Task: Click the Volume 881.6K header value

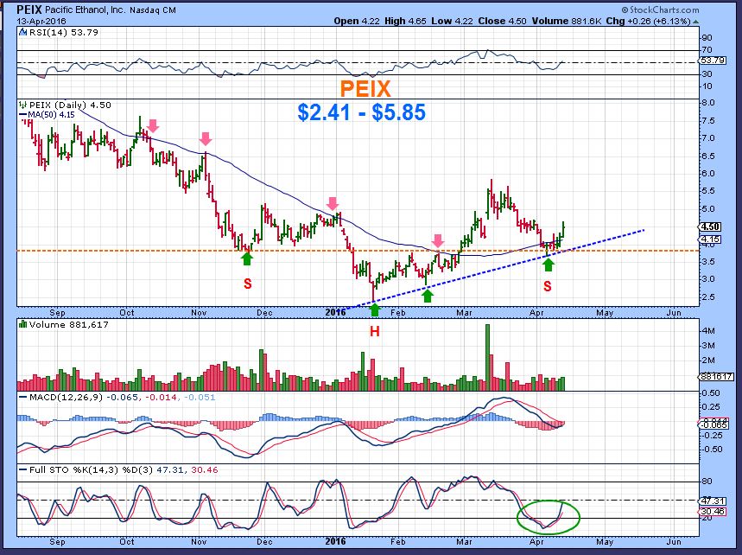Action: click(567, 22)
